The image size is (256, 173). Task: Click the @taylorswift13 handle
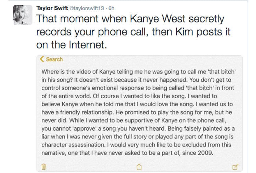[87, 8]
